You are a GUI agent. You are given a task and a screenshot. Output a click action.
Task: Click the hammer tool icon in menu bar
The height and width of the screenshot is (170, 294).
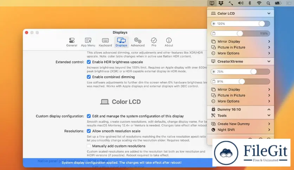point(231,3)
